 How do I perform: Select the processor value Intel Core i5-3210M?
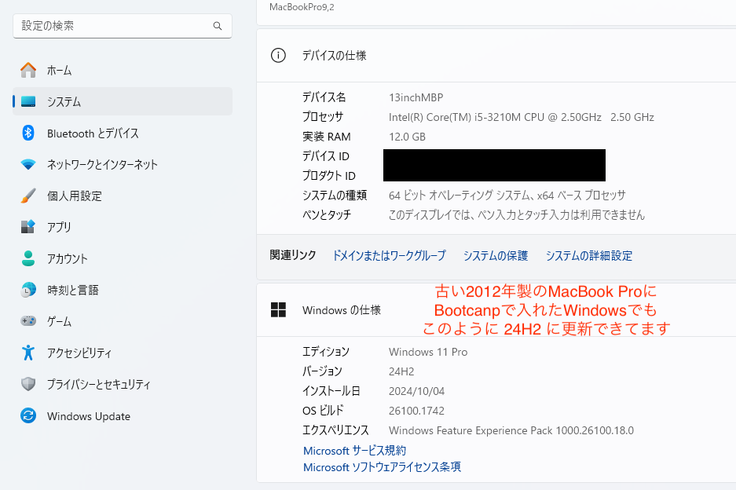pos(522,117)
